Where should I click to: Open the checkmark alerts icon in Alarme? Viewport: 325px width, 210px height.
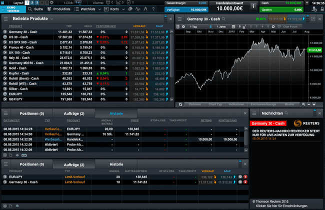coord(128,2)
